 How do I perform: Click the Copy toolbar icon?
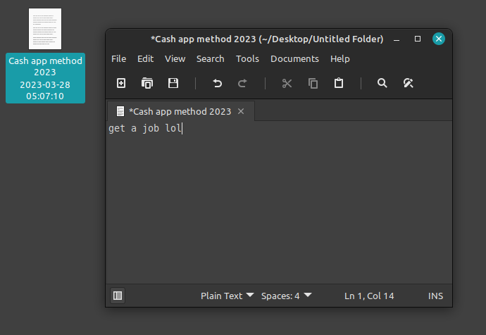tap(313, 83)
